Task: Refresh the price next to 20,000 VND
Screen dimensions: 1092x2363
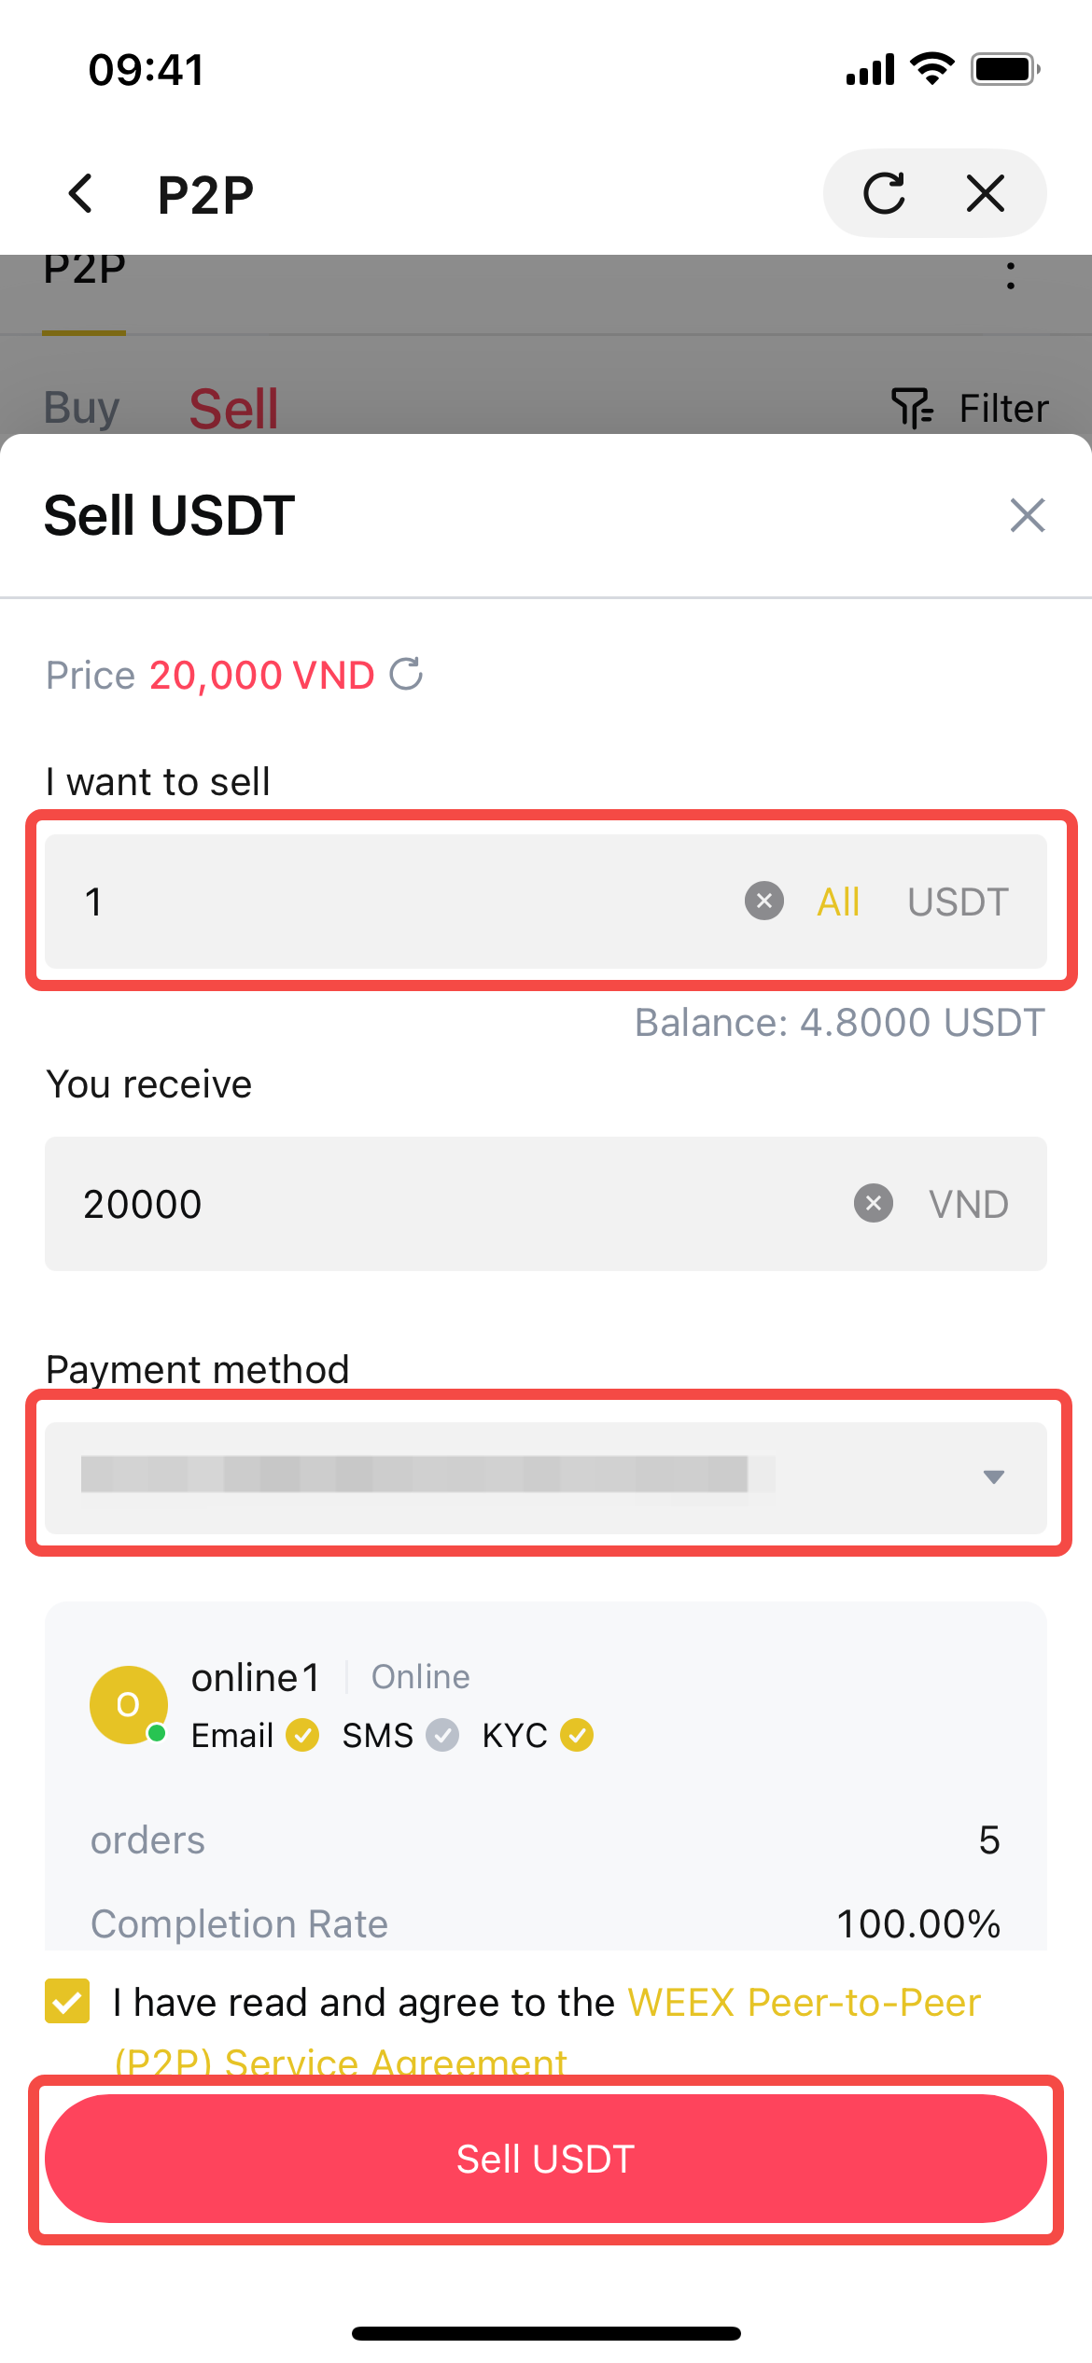Action: pyautogui.click(x=406, y=674)
